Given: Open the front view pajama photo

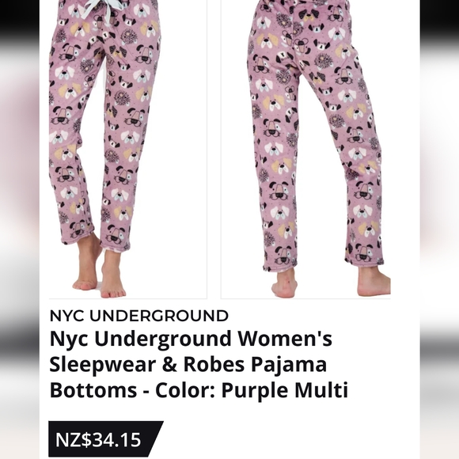Looking at the screenshot, I should (x=128, y=150).
